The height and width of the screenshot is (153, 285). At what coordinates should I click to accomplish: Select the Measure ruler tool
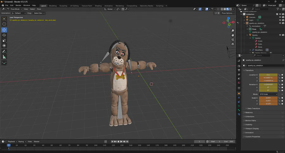[4, 57]
